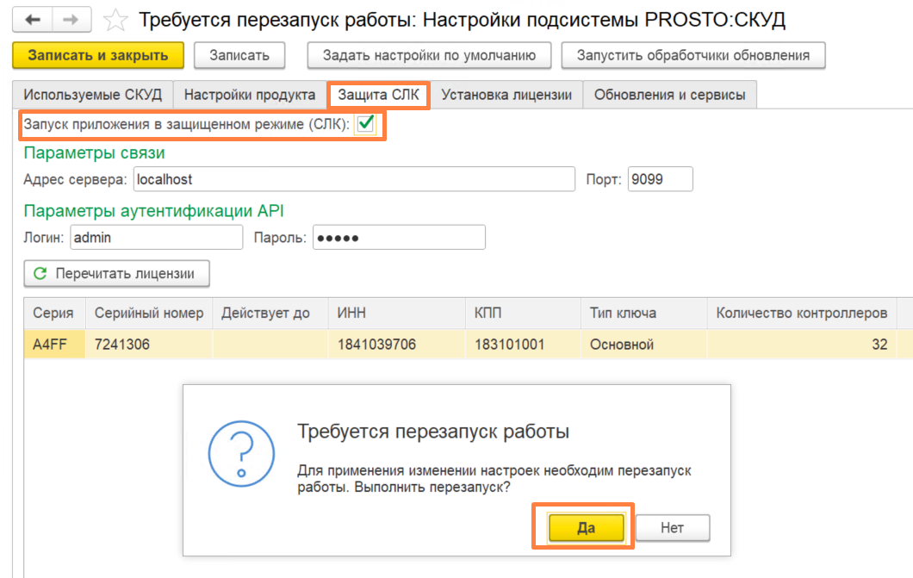The width and height of the screenshot is (913, 578).
Task: Go to Обновления и сервисы tab
Action: coord(669,95)
